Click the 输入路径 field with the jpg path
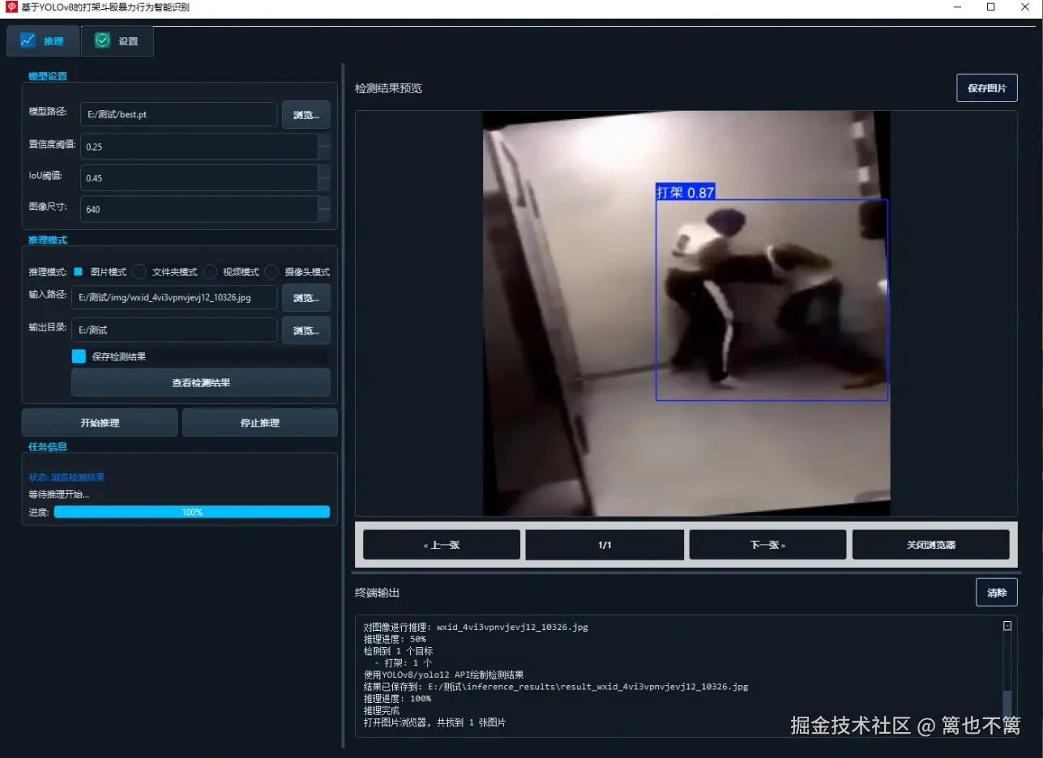Image resolution: width=1043 pixels, height=758 pixels. 174,297
